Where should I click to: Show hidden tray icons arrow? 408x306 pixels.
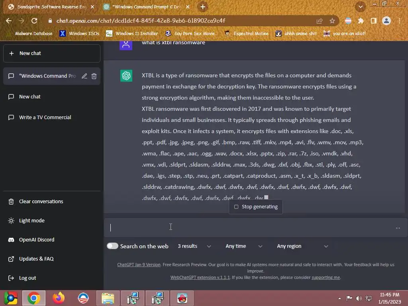[x=339, y=298]
